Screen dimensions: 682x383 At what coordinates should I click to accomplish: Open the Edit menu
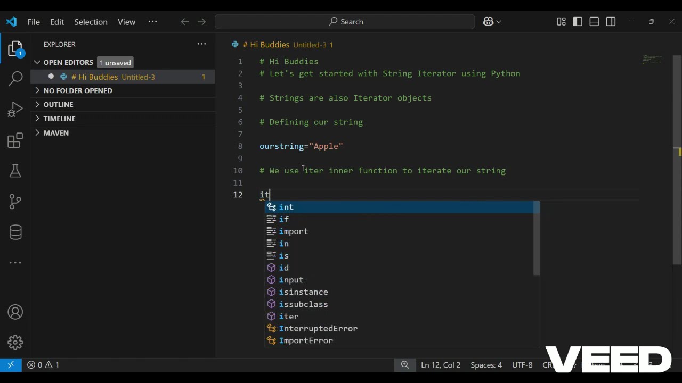57,22
